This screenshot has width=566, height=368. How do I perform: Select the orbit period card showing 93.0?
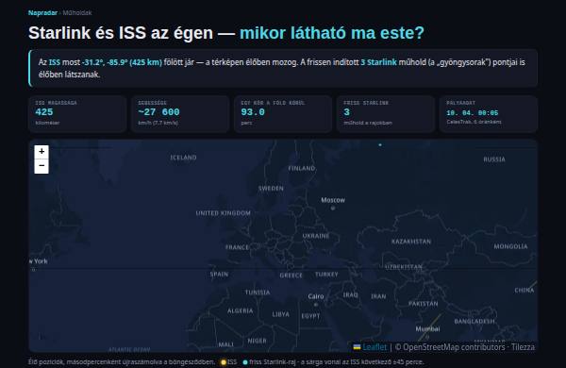point(283,114)
